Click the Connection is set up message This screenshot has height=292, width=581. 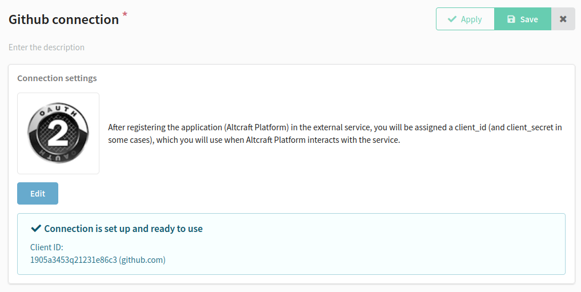(123, 229)
